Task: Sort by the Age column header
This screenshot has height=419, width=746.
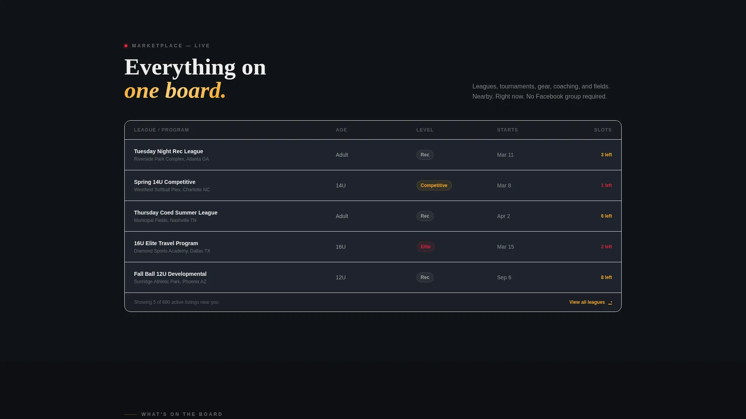Action: [342, 130]
